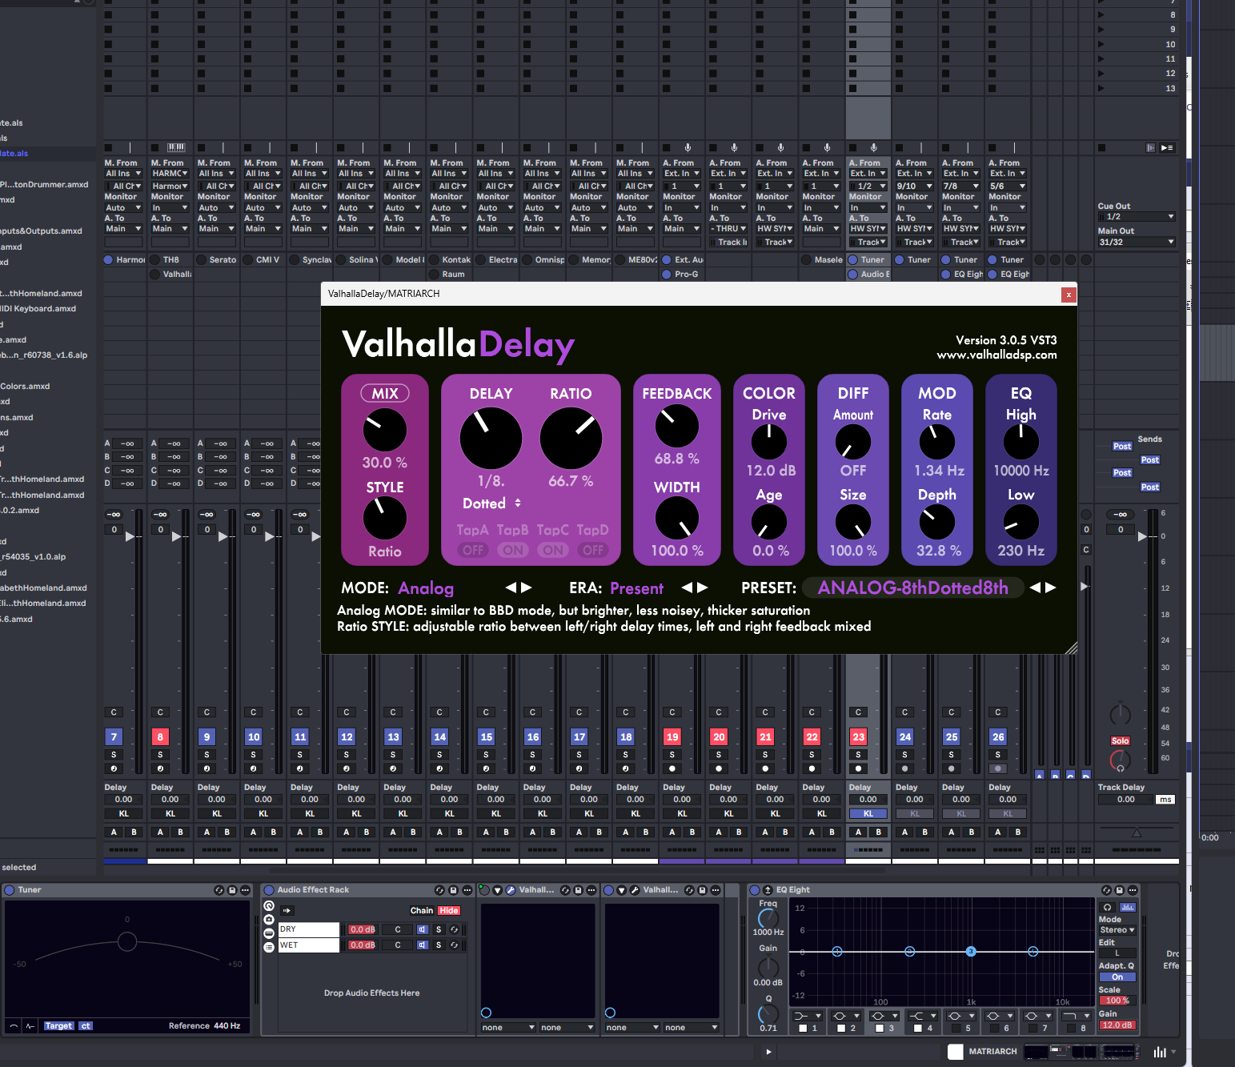Viewport: 1235px width, 1067px height.
Task: Select track 23 number activator
Action: click(858, 737)
